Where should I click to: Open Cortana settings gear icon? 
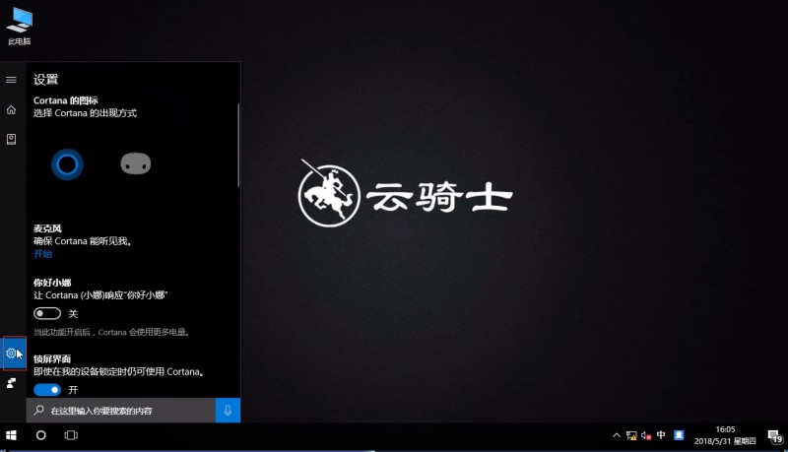(11, 354)
